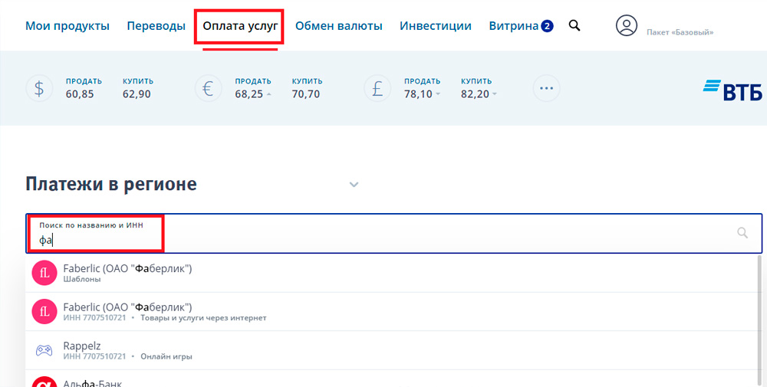767x387 pixels.
Task: Click the euro currency icon
Action: coord(209,88)
